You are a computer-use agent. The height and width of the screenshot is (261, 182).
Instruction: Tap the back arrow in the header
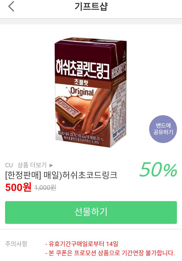[11, 7]
